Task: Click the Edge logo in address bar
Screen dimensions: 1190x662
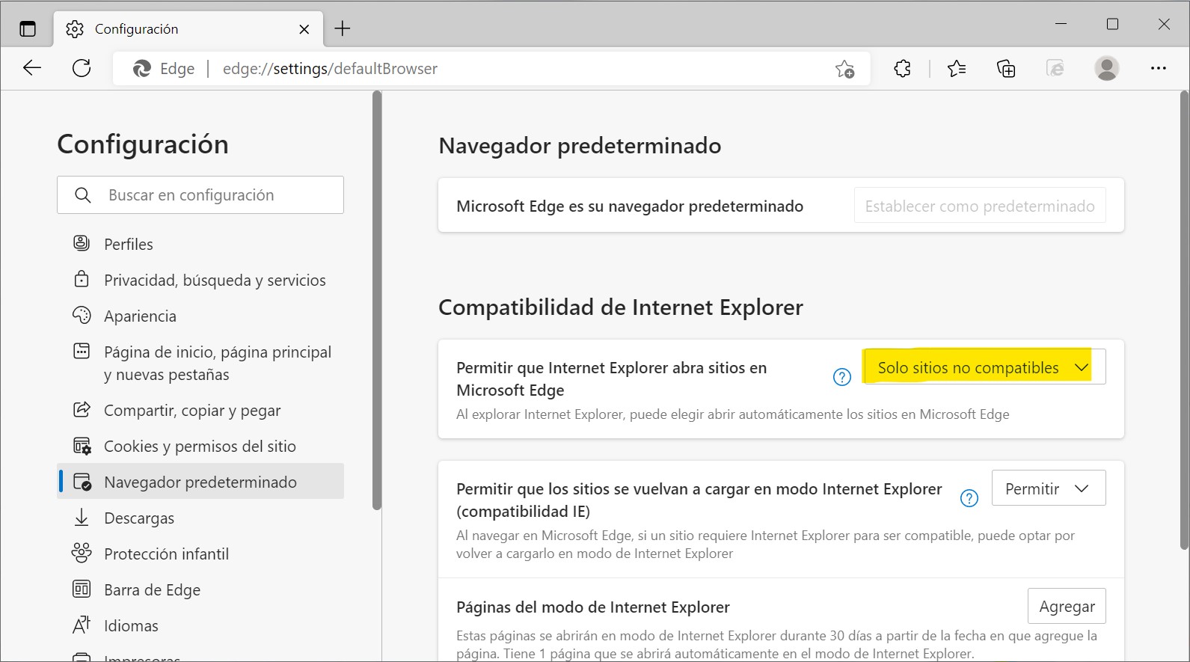Action: click(141, 69)
